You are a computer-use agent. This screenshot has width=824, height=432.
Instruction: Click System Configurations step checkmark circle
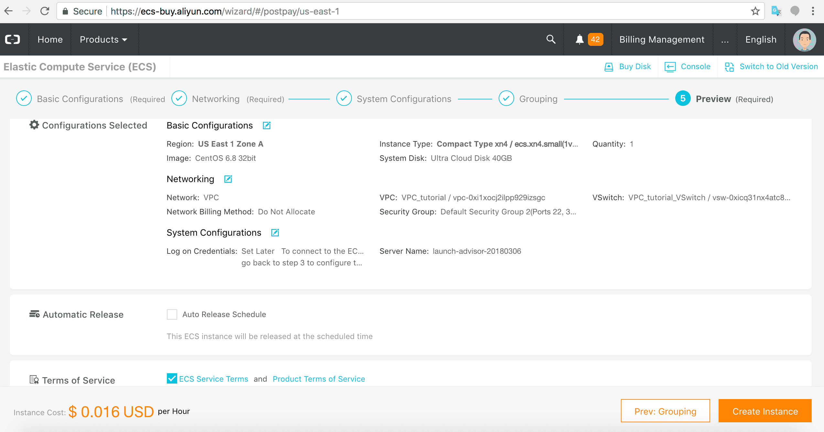tap(344, 98)
